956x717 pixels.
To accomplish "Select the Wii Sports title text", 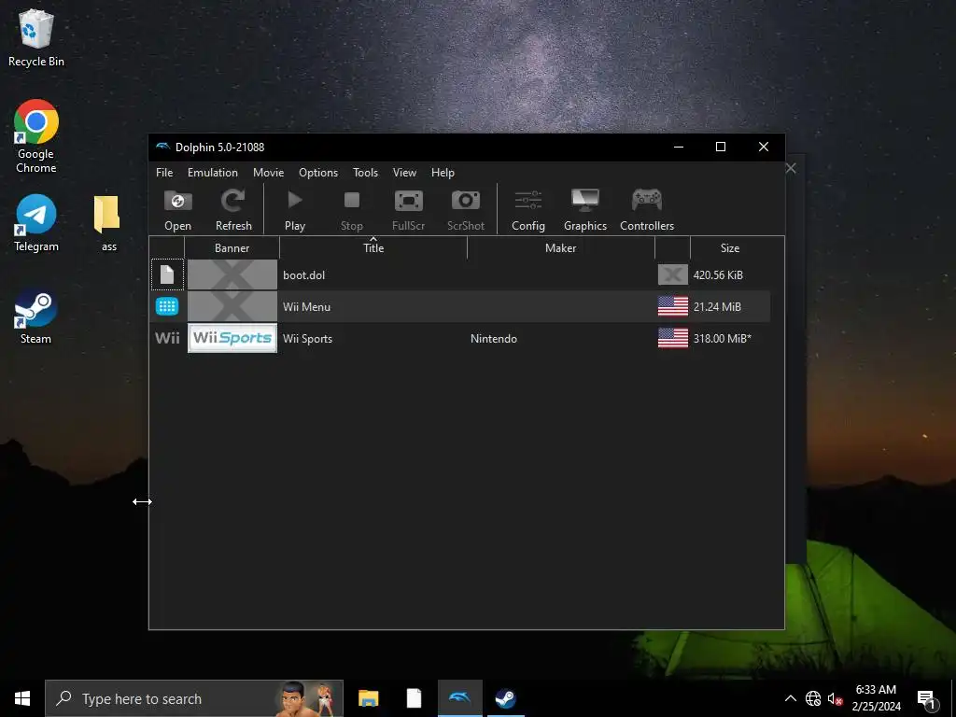I will click(x=307, y=338).
